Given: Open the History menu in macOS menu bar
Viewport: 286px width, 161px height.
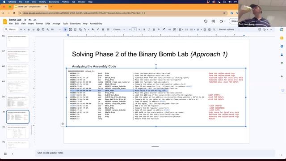Looking at the screenshot, I should point(42,2).
